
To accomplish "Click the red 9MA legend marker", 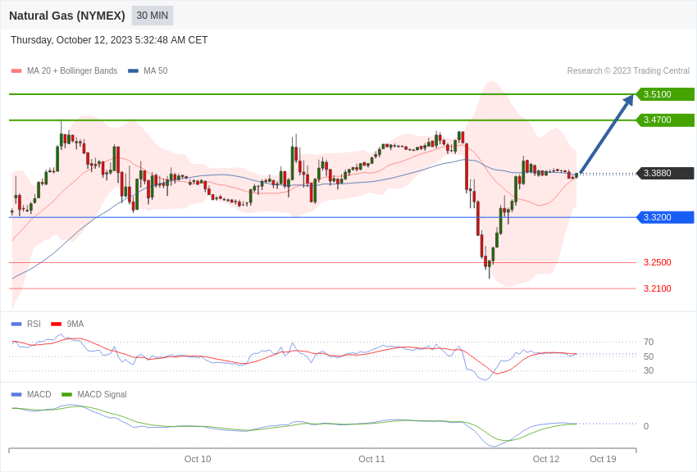I will pyautogui.click(x=57, y=324).
